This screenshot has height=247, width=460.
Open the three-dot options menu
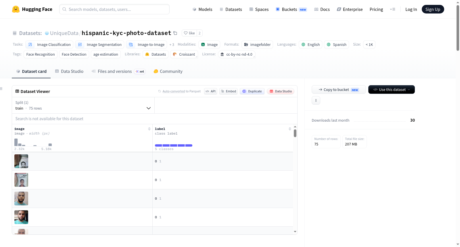[x=316, y=100]
